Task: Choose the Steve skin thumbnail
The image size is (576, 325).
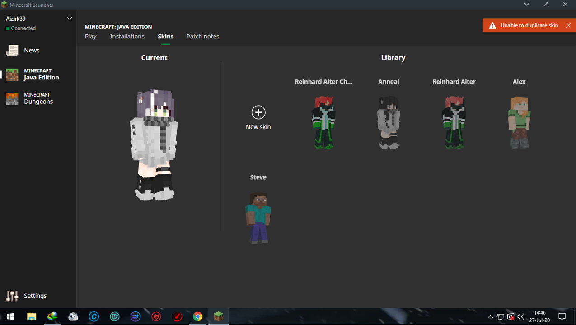Action: tap(258, 218)
